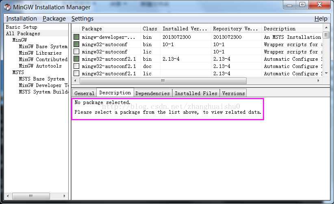
Task: Select MinGW Base System
Action: [x=43, y=47]
